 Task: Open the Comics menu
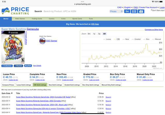coord(52,19)
